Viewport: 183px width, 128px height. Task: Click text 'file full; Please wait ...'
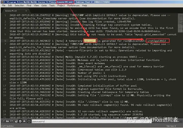coord(29,98)
